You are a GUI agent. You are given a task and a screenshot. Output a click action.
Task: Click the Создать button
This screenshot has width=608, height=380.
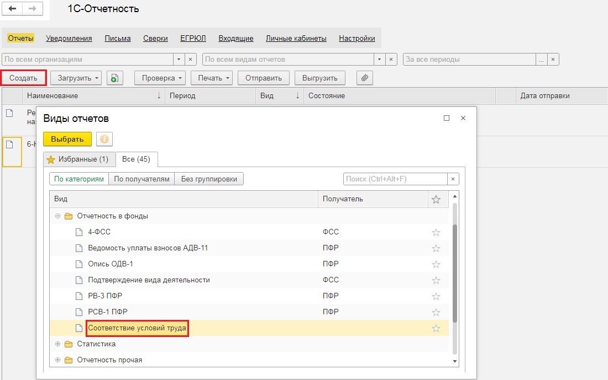[x=23, y=78]
